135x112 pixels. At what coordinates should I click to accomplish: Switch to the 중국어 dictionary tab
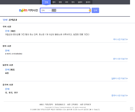[88, 2]
